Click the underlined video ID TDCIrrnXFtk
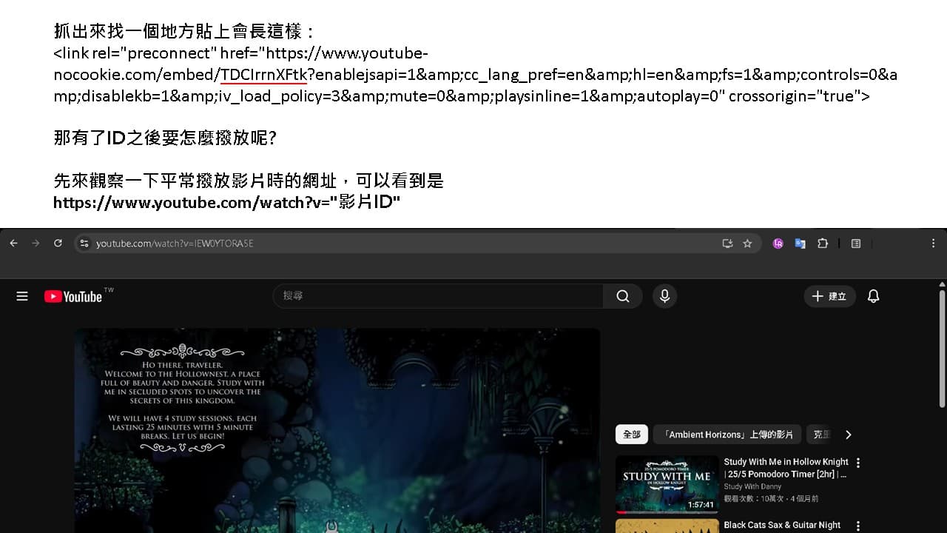This screenshot has width=947, height=533. point(263,75)
